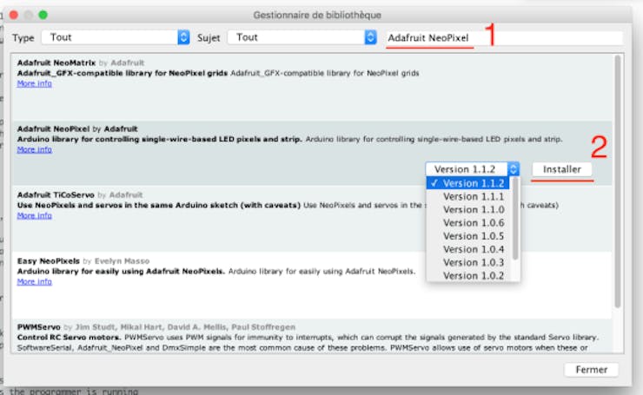This screenshot has height=395, width=643.
Task: Click the Fermer button
Action: point(592,370)
